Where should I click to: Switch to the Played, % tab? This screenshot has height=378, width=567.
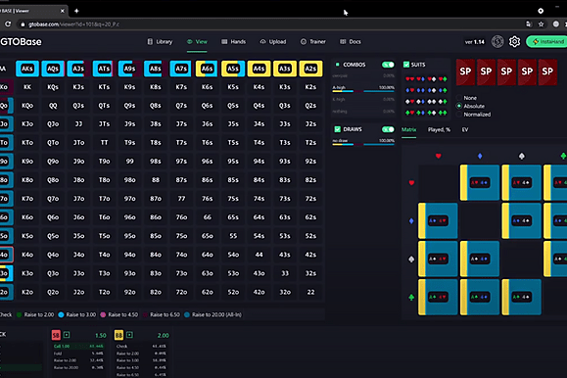tap(439, 129)
